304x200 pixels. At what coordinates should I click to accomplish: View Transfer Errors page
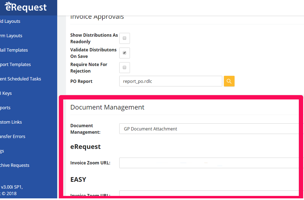(13, 137)
